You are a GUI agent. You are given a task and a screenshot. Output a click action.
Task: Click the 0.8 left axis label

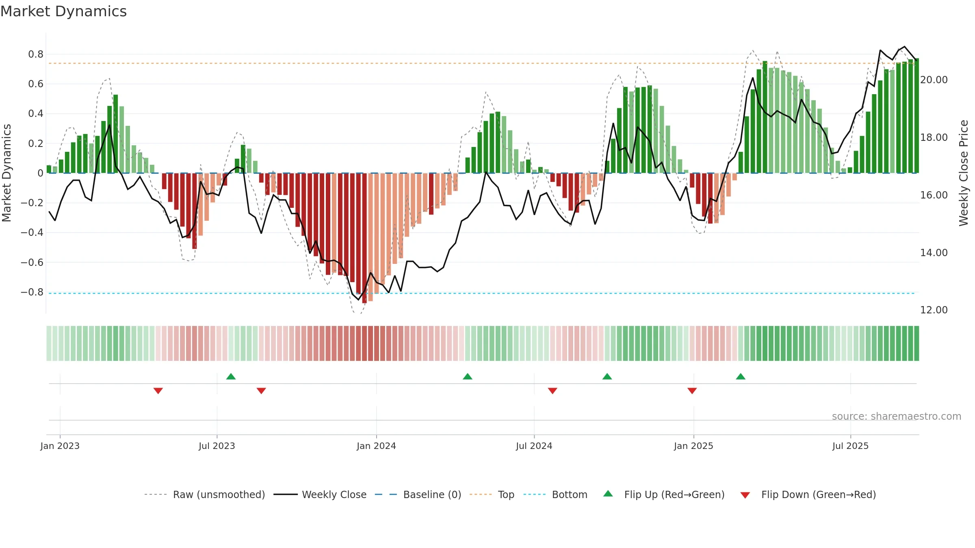36,54
